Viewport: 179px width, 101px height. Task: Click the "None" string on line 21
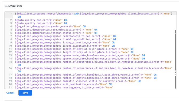tap(109, 87)
